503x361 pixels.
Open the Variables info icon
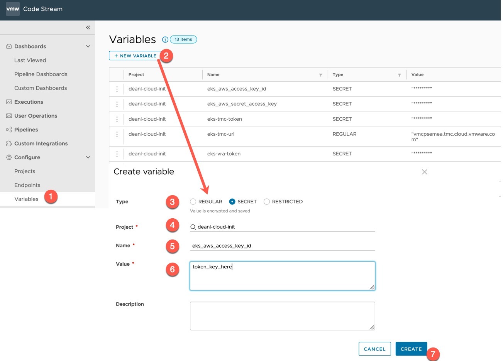pos(165,39)
